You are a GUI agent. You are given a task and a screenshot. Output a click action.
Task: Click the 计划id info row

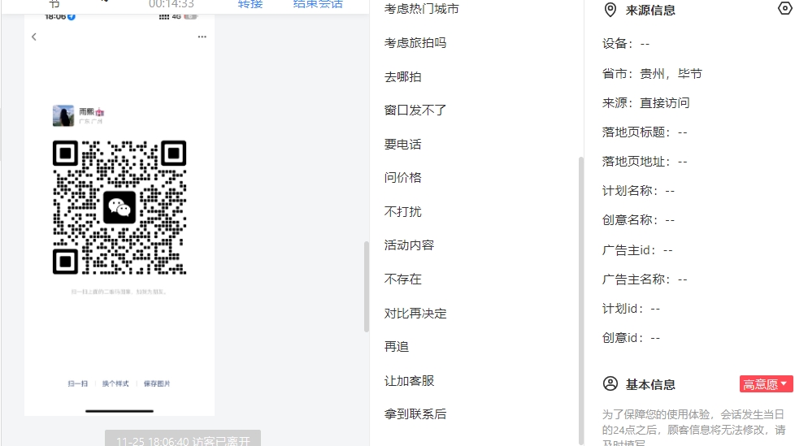coord(632,309)
